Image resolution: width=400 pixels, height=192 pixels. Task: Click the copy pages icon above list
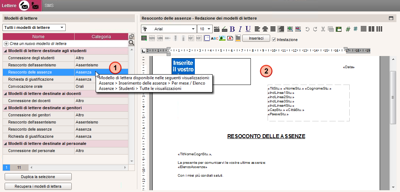click(x=131, y=36)
